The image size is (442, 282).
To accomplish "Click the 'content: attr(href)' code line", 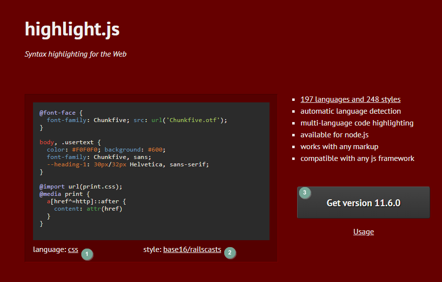I will [x=88, y=209].
